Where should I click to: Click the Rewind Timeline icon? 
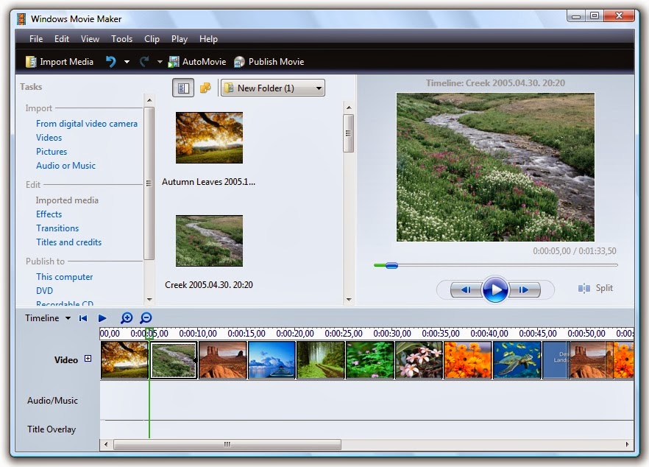pos(82,318)
